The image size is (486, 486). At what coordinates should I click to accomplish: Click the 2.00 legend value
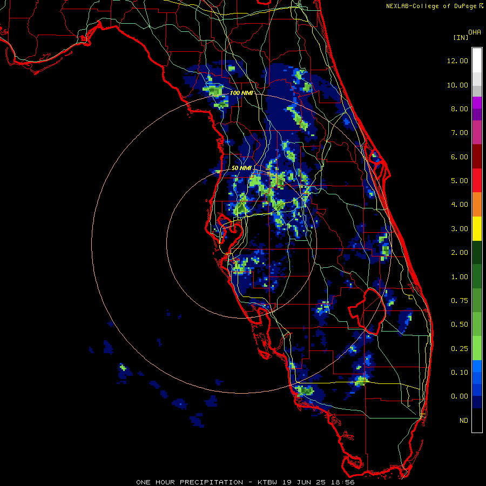pyautogui.click(x=460, y=253)
